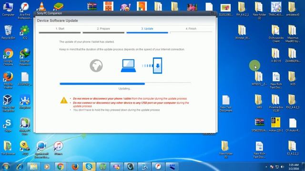Select the '1. Start' step tab

60,28
